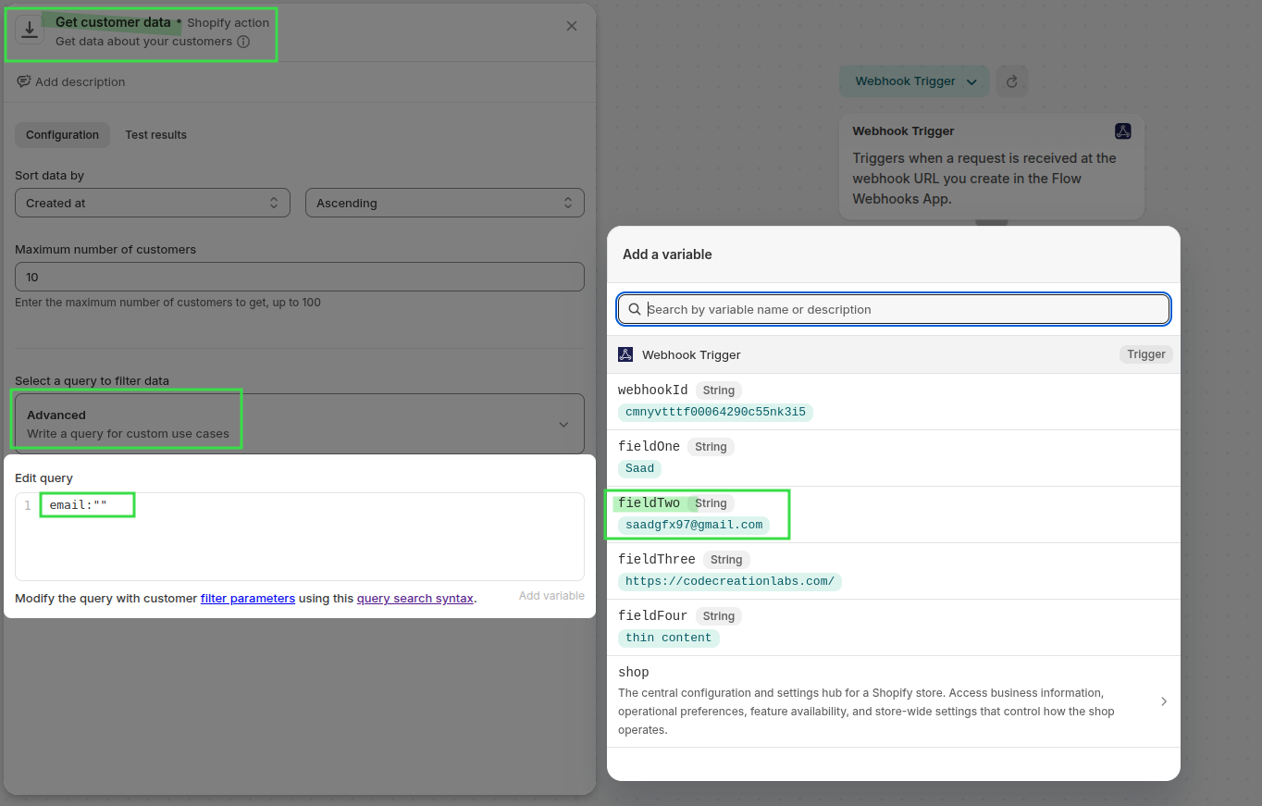Screen dimensions: 1262x806
Task: Click the Add variable button
Action: click(x=551, y=596)
